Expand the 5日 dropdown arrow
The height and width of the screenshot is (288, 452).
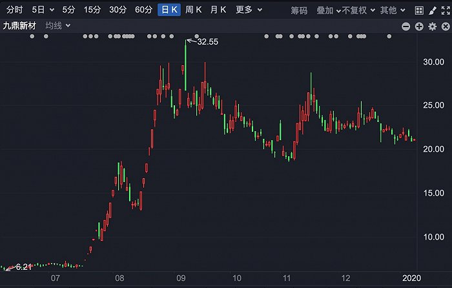(52, 10)
